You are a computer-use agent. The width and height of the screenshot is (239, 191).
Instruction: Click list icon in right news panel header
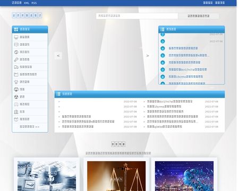tap(163, 29)
